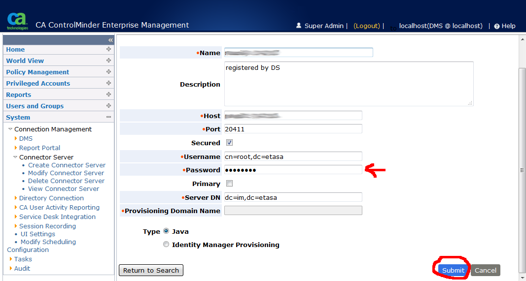Cancel the connector server form
The width and height of the screenshot is (526, 281).
(486, 270)
